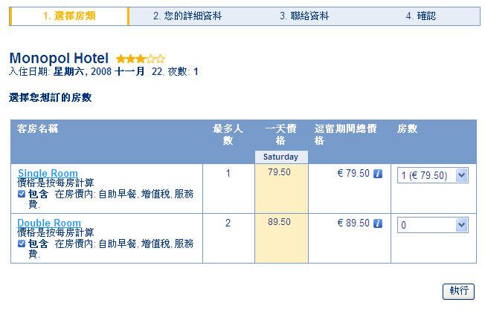Click Single Room 79.50 daily price cell
Screen dimensions: 485x317
coord(280,173)
